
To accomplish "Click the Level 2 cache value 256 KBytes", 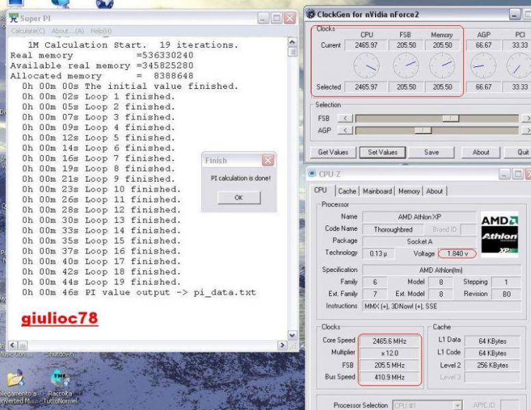I will coord(493,366).
